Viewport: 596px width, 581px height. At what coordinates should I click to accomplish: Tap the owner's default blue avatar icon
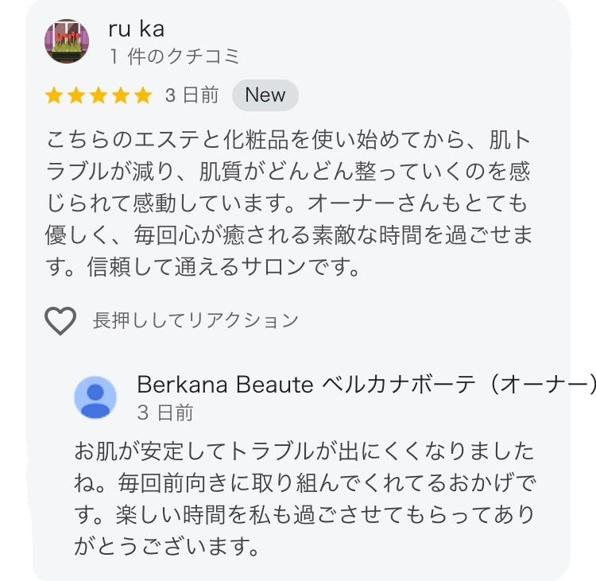pyautogui.click(x=95, y=397)
